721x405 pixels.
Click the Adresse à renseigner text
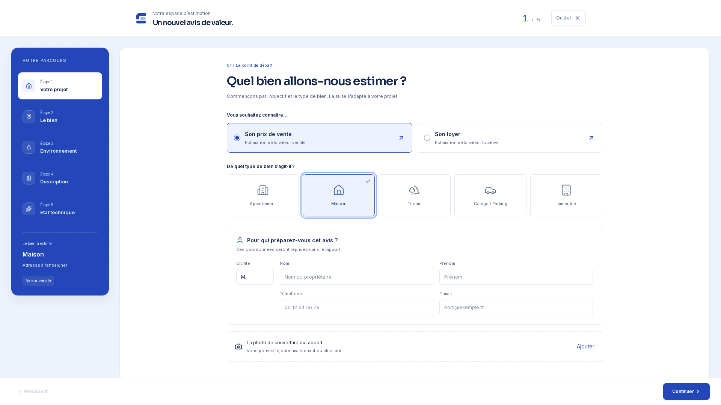[45, 265]
